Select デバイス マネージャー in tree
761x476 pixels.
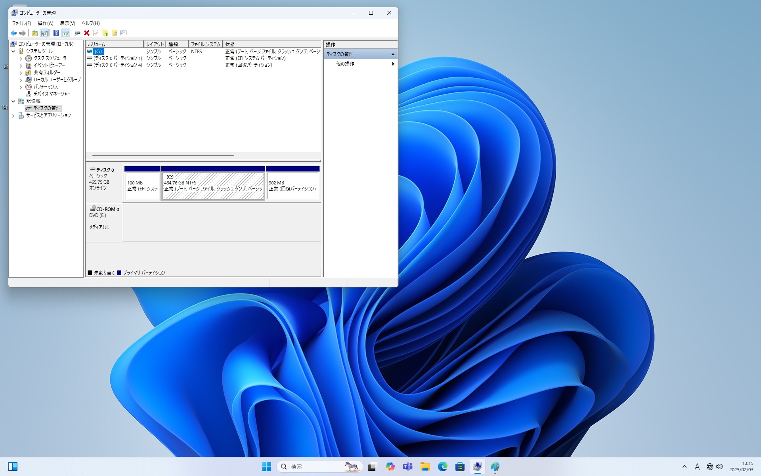52,94
